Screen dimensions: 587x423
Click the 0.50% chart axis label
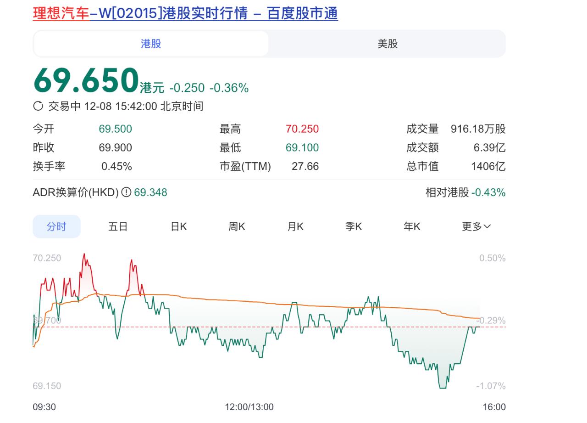[493, 258]
